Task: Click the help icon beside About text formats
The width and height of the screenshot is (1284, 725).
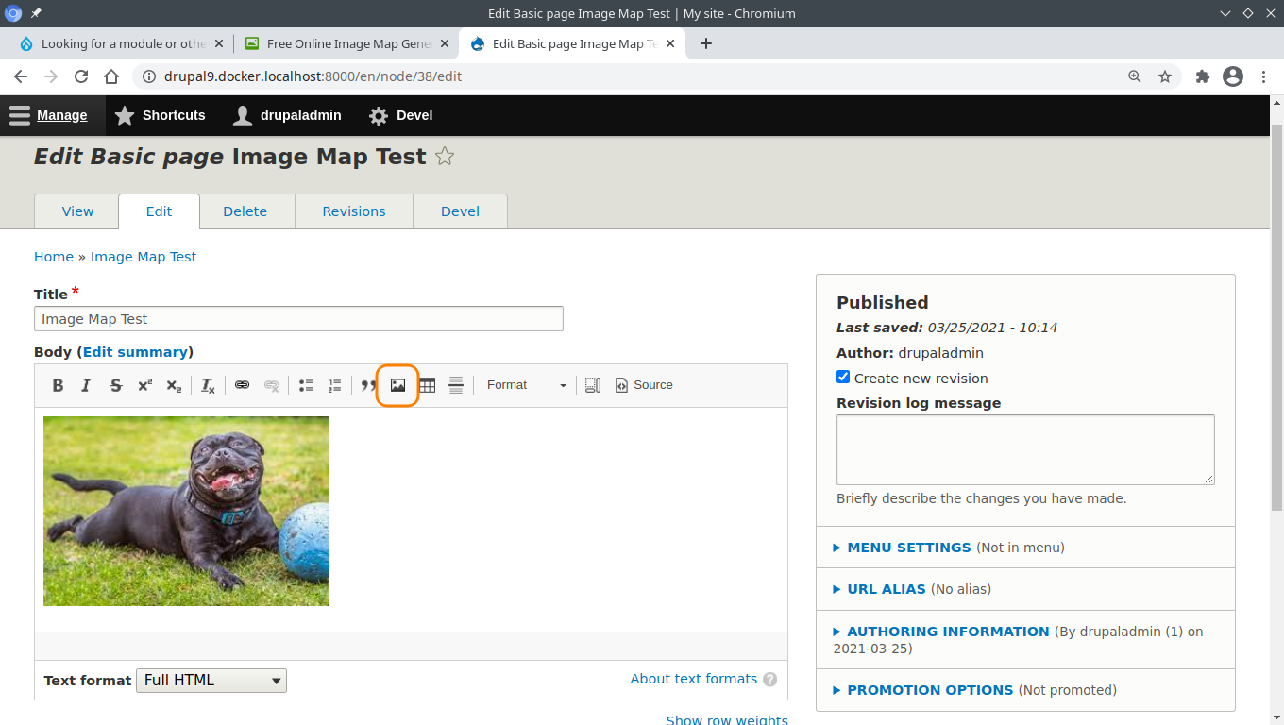Action: [770, 680]
